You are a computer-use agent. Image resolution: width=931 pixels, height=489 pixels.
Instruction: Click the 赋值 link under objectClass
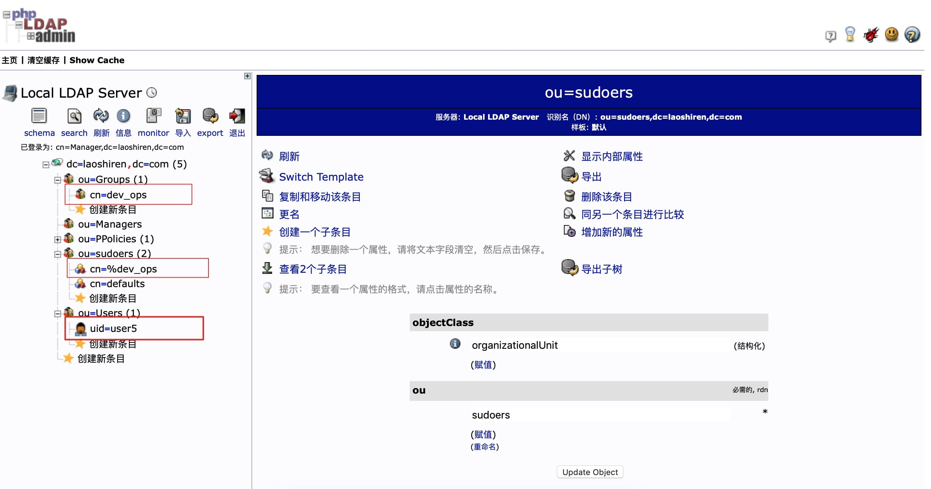[483, 365]
